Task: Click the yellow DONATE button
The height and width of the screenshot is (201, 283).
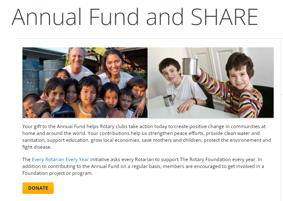Action: pos(38,188)
